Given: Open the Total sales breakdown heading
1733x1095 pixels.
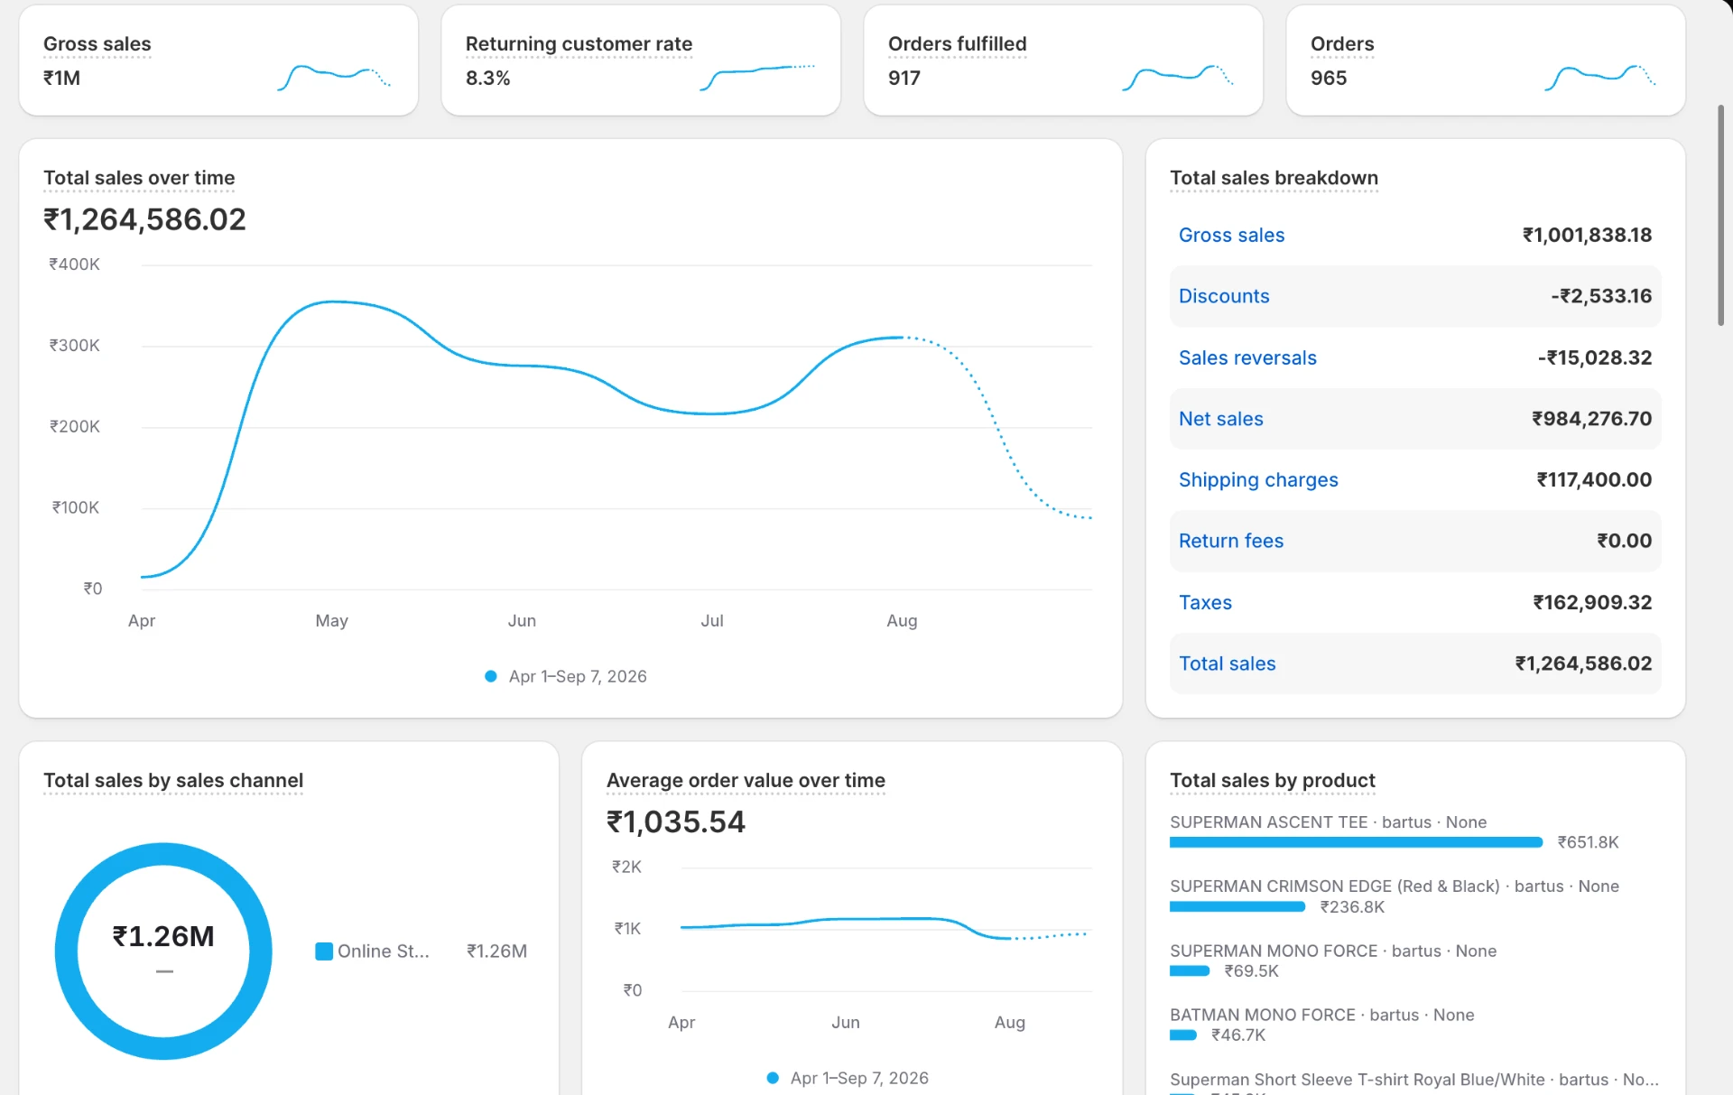Looking at the screenshot, I should coord(1274,178).
